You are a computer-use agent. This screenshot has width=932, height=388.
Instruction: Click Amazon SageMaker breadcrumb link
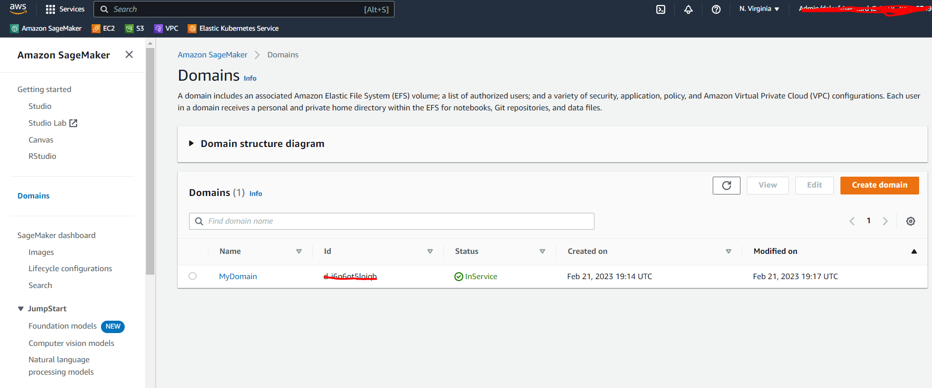(x=212, y=55)
